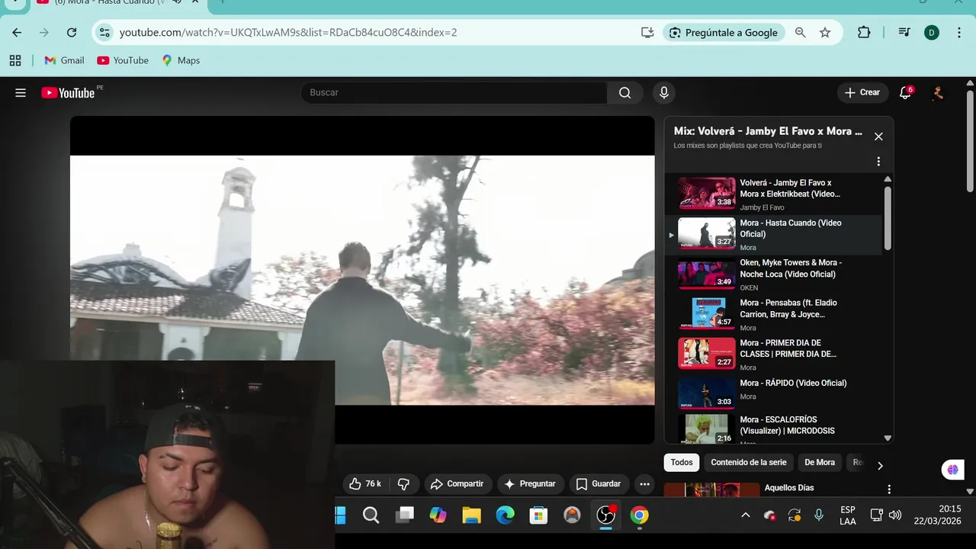The image size is (976, 549).
Task: Install app icon in address bar
Action: pyautogui.click(x=647, y=32)
